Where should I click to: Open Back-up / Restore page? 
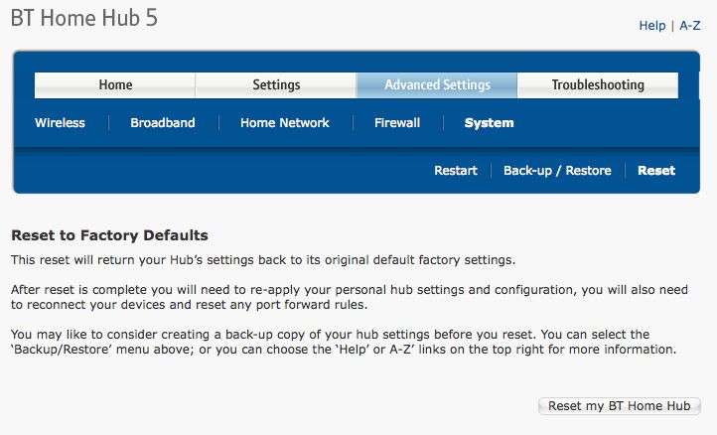(557, 171)
